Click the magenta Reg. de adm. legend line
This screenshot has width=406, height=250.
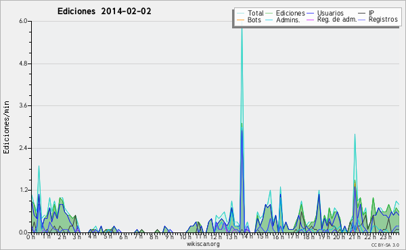point(310,20)
